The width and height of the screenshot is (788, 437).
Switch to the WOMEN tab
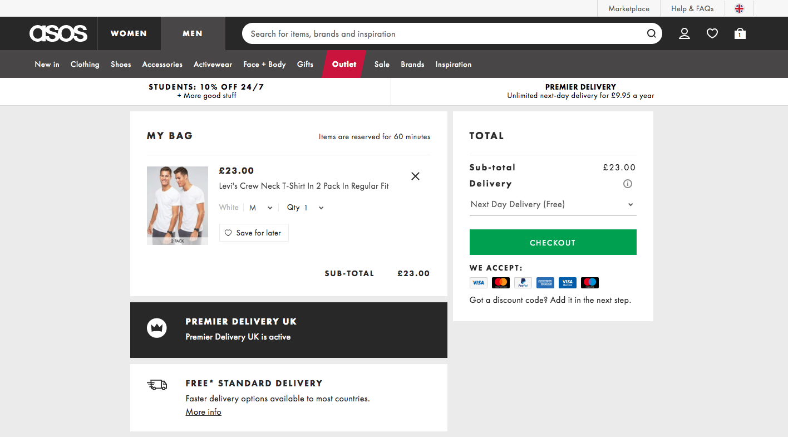pyautogui.click(x=129, y=33)
